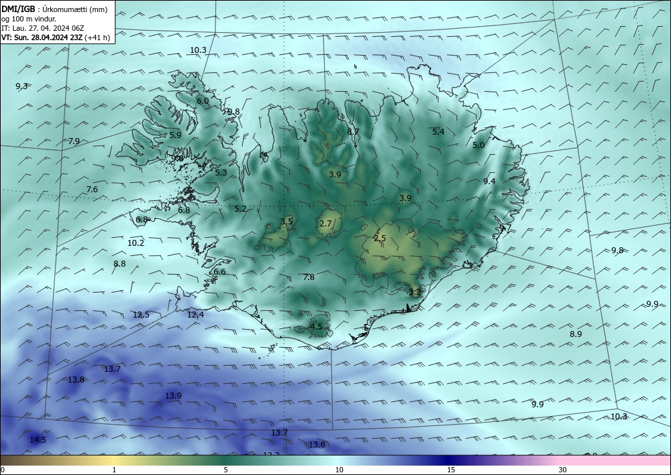
Task: Click the 5.2 value on the map
Action: [x=240, y=209]
